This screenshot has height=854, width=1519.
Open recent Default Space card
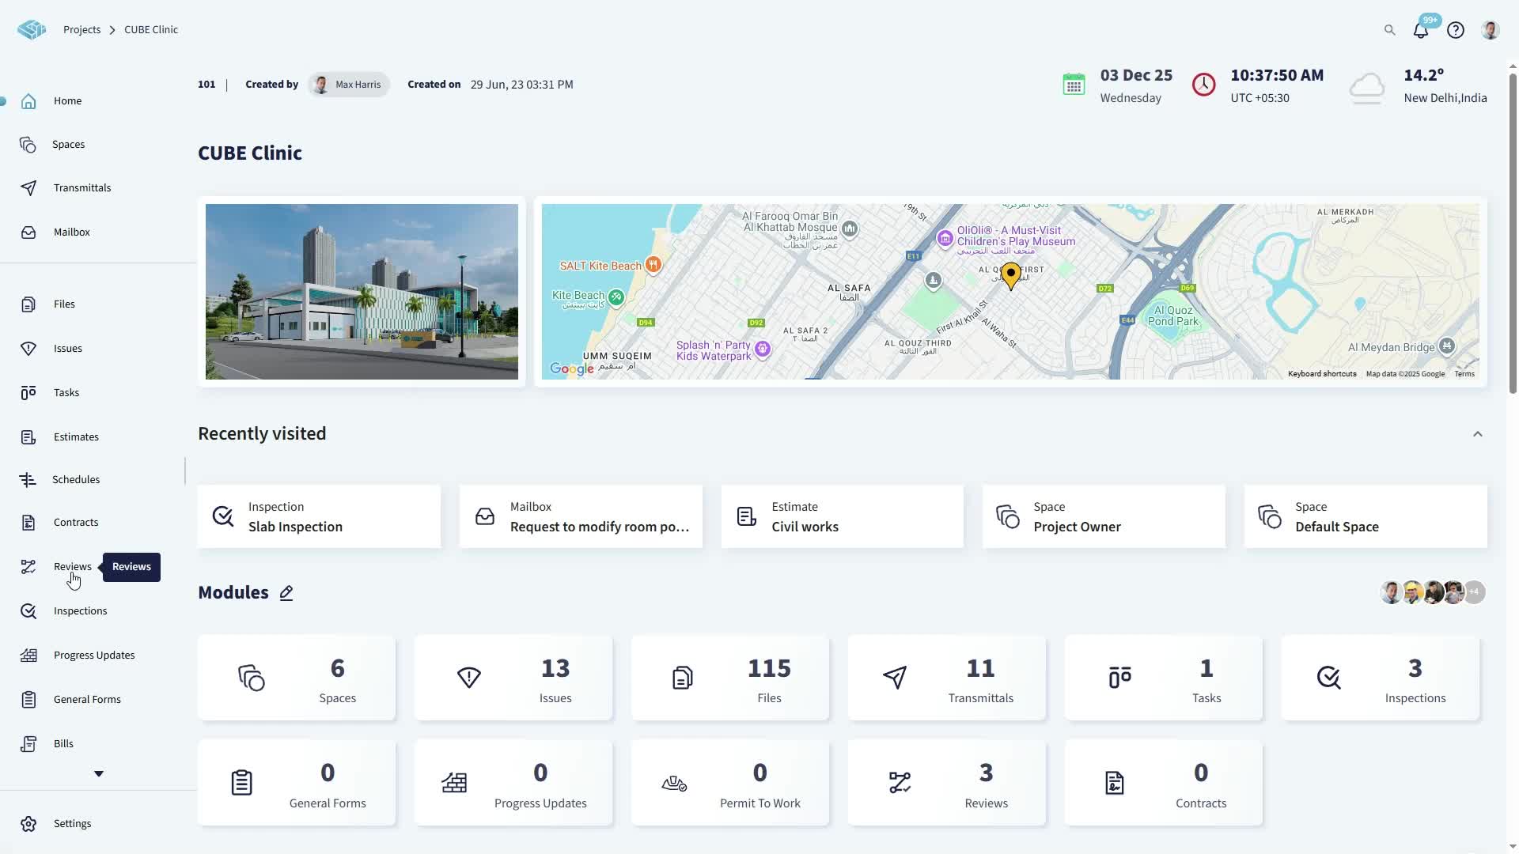(1366, 517)
